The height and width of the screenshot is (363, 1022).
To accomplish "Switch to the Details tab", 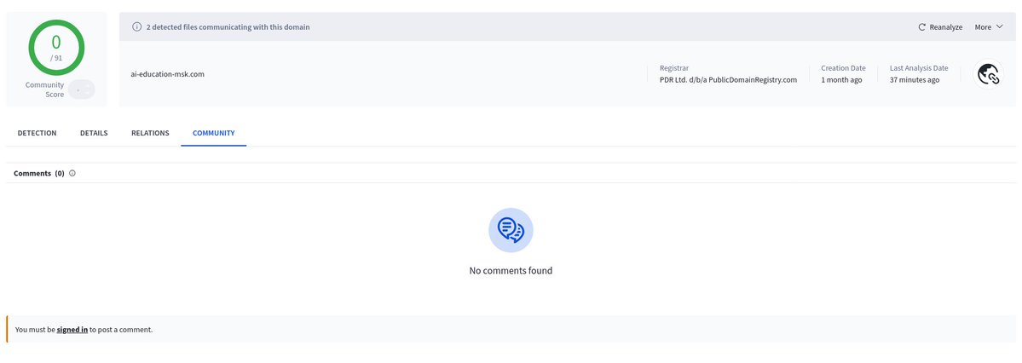I will click(x=94, y=133).
